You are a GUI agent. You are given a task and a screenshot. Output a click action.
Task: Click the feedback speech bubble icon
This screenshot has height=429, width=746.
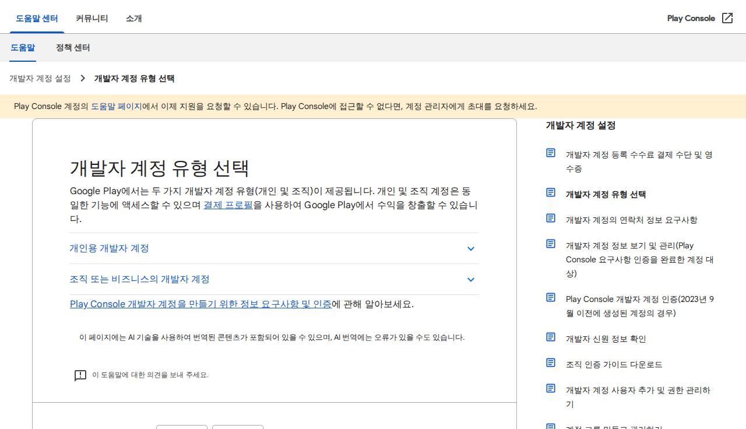[80, 375]
